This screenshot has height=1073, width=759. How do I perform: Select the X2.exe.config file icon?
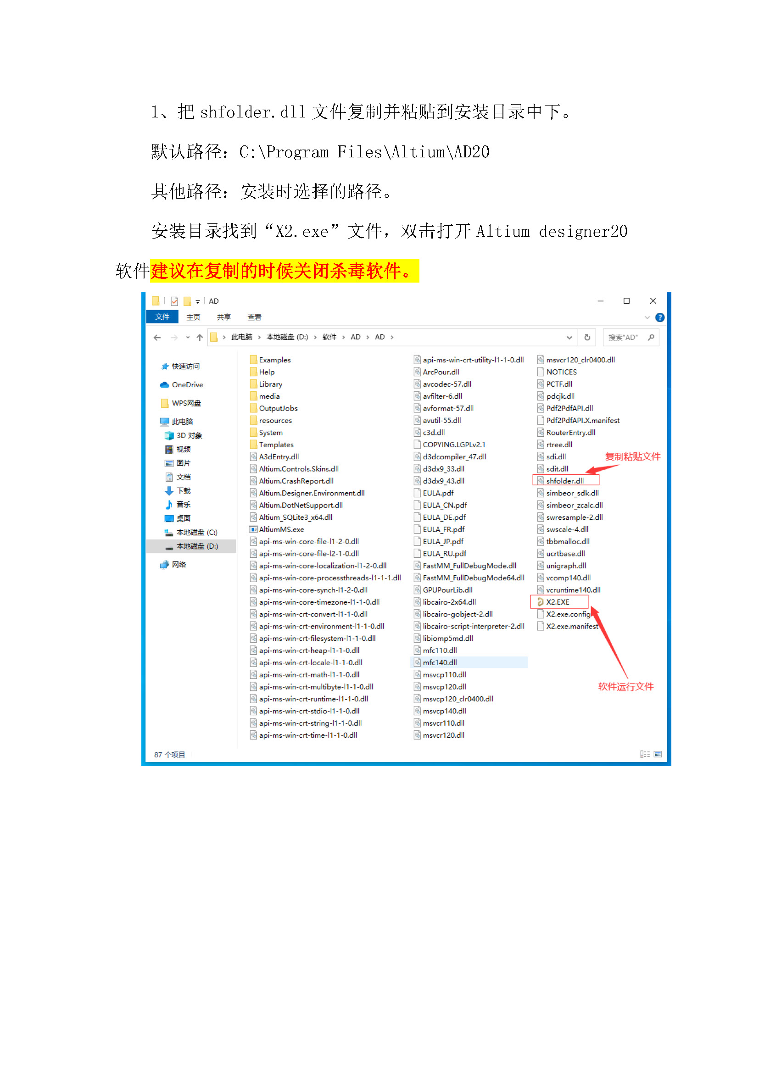coord(541,614)
